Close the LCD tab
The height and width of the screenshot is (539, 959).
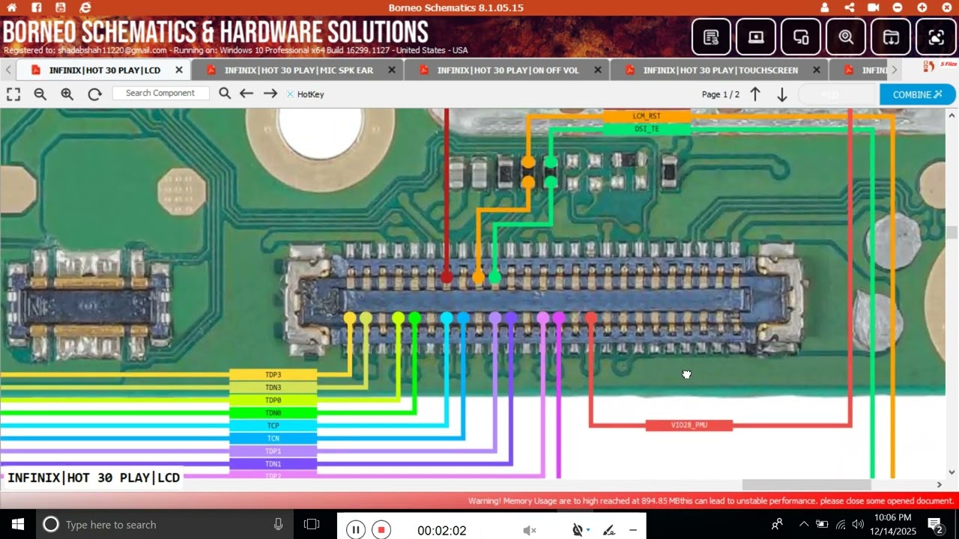pos(179,70)
